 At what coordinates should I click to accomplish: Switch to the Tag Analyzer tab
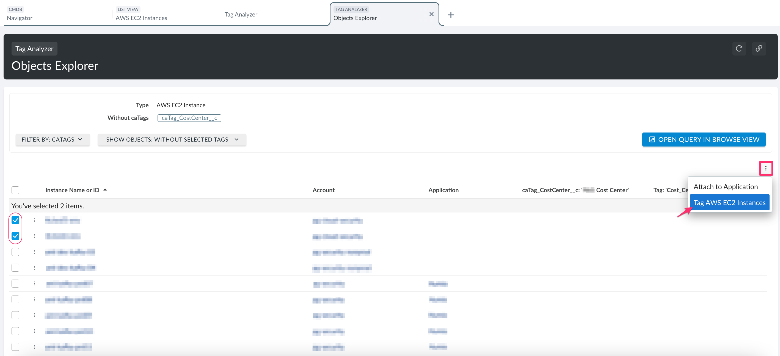click(x=241, y=14)
